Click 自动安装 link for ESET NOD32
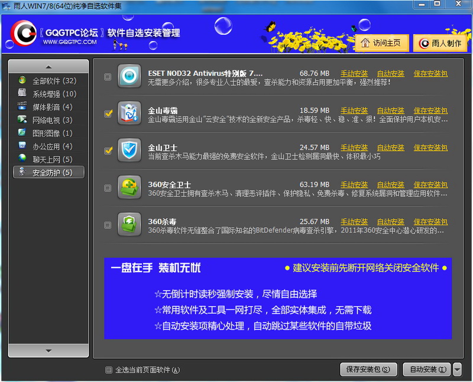This screenshot has width=473, height=382. tap(391, 73)
